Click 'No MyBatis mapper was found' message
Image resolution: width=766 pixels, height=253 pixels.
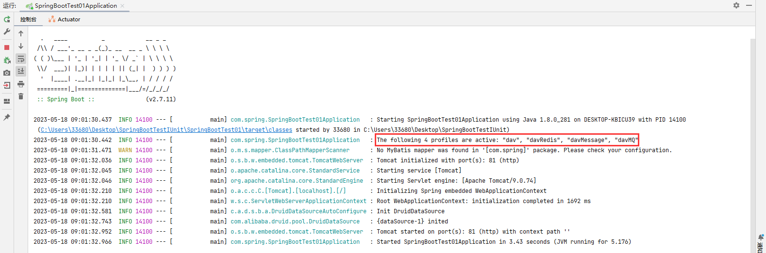pos(524,150)
